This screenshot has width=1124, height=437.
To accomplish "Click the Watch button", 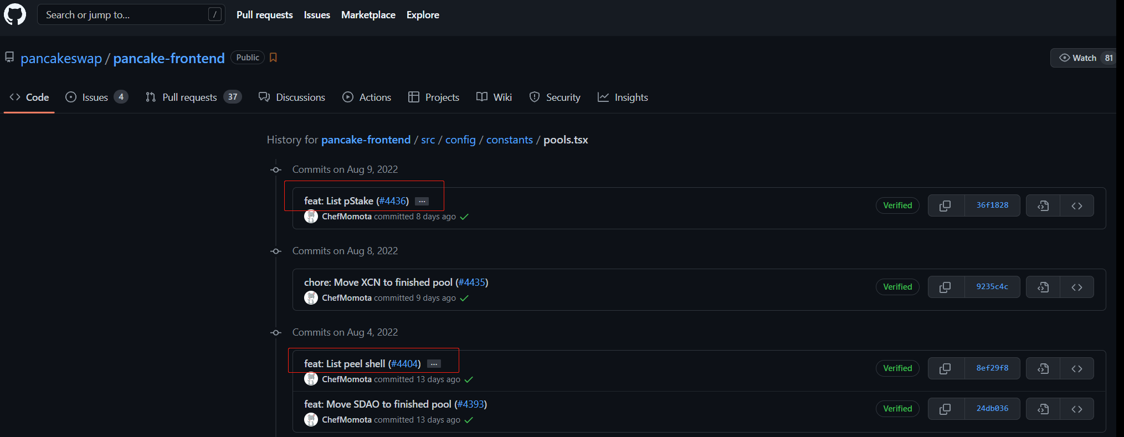I will pyautogui.click(x=1083, y=58).
